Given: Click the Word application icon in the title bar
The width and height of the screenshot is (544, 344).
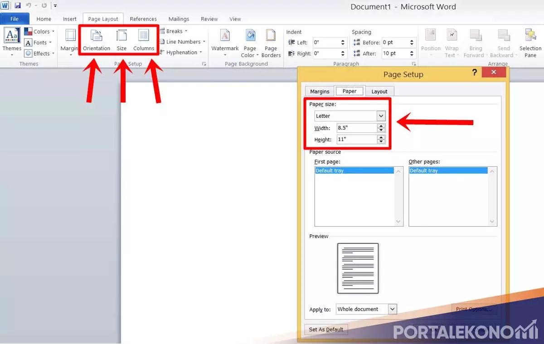Looking at the screenshot, I should click(x=5, y=5).
